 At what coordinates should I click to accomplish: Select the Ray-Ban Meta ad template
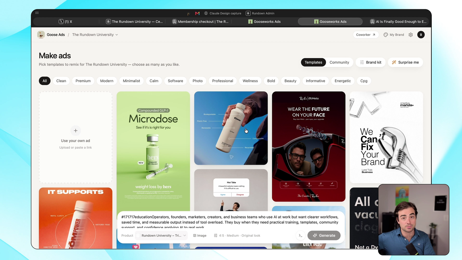click(309, 146)
